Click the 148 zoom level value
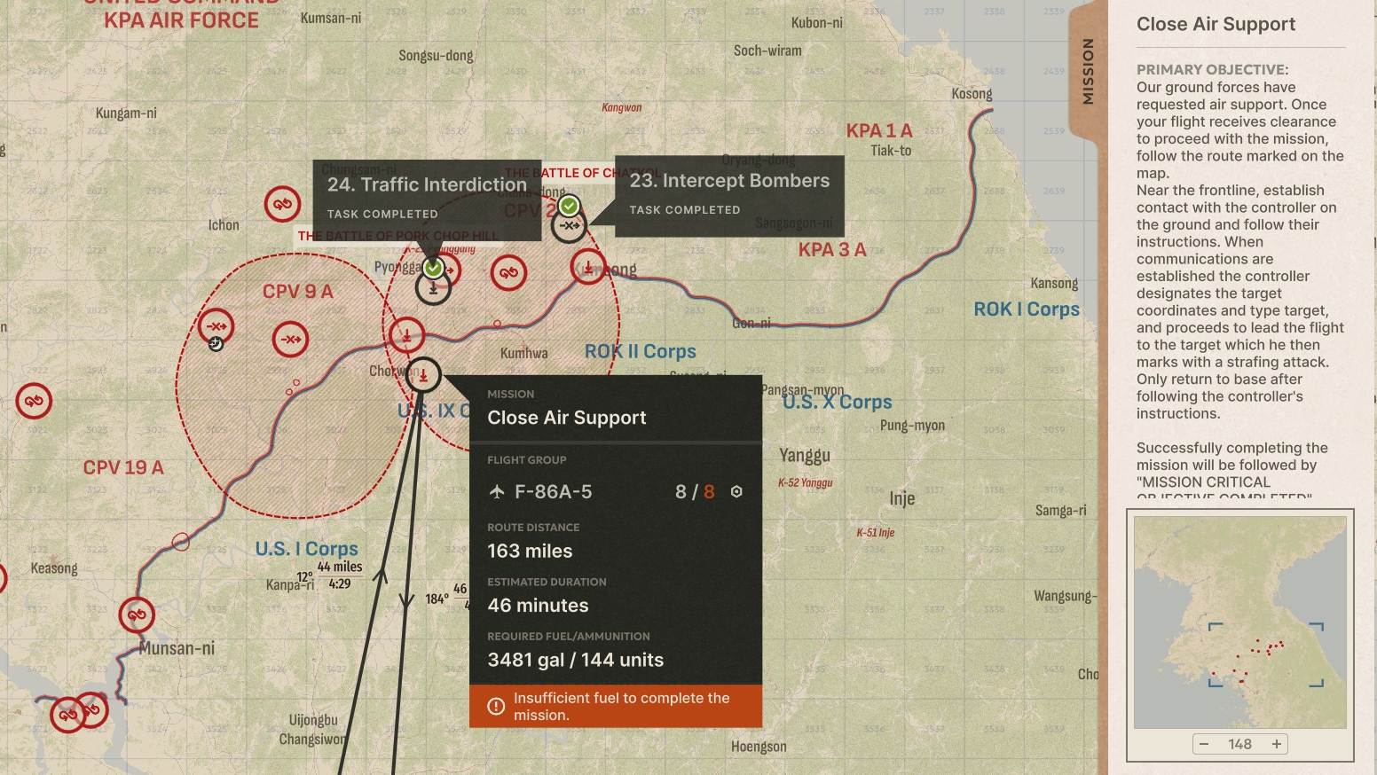The height and width of the screenshot is (775, 1377). [x=1240, y=744]
